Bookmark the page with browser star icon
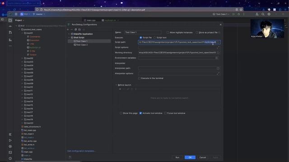 click(x=241, y=9)
